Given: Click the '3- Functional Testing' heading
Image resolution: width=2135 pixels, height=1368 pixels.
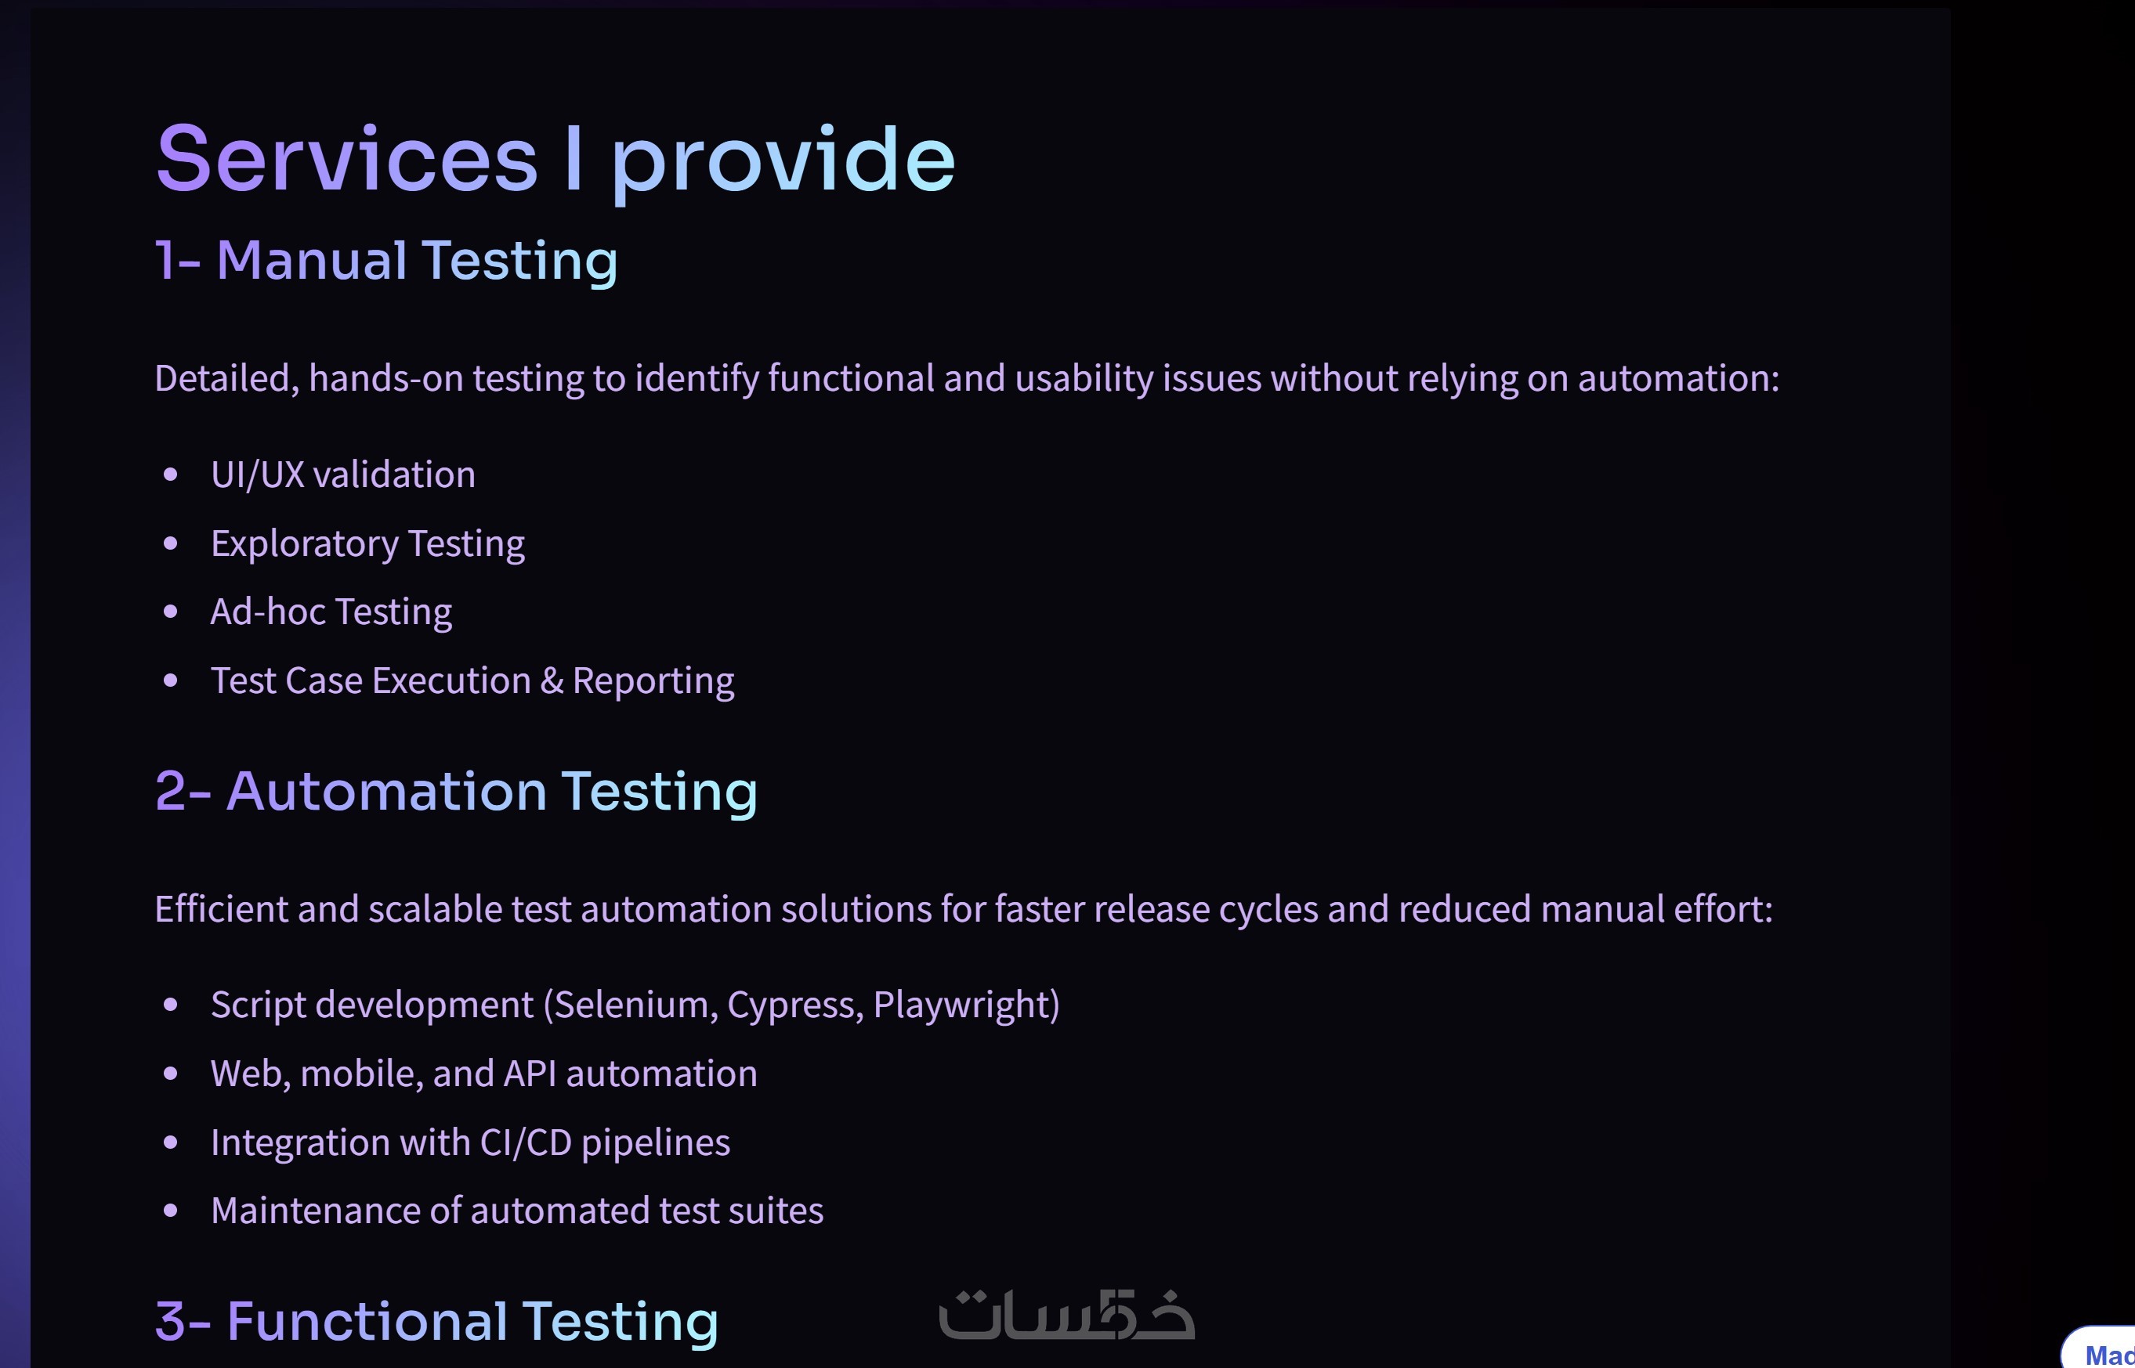Looking at the screenshot, I should tap(436, 1321).
